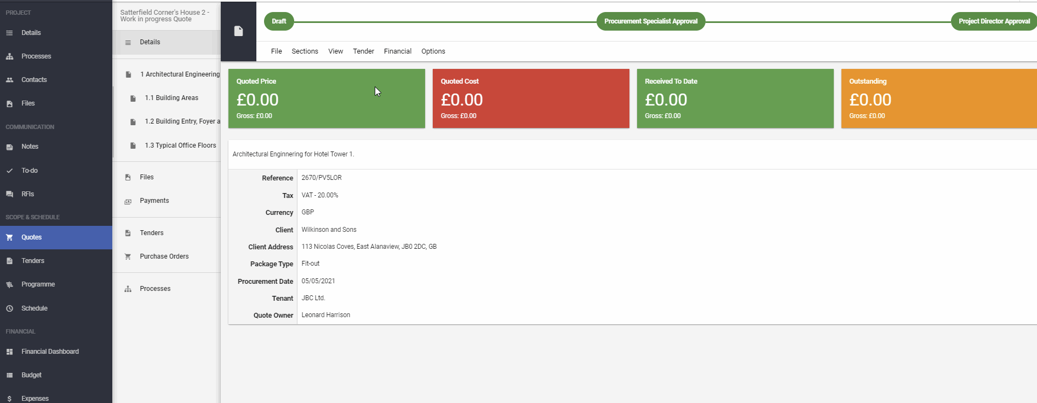Screen dimensions: 1037x403
Task: Open the File menu
Action: click(x=277, y=51)
